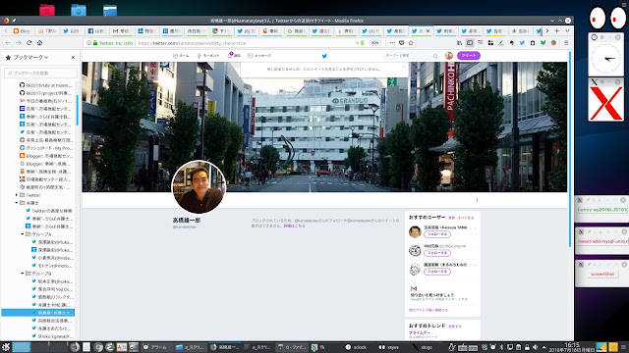Image resolution: width=629 pixels, height=353 pixels.
Task: Click the 詳細はこちら link
Action: tap(294, 227)
